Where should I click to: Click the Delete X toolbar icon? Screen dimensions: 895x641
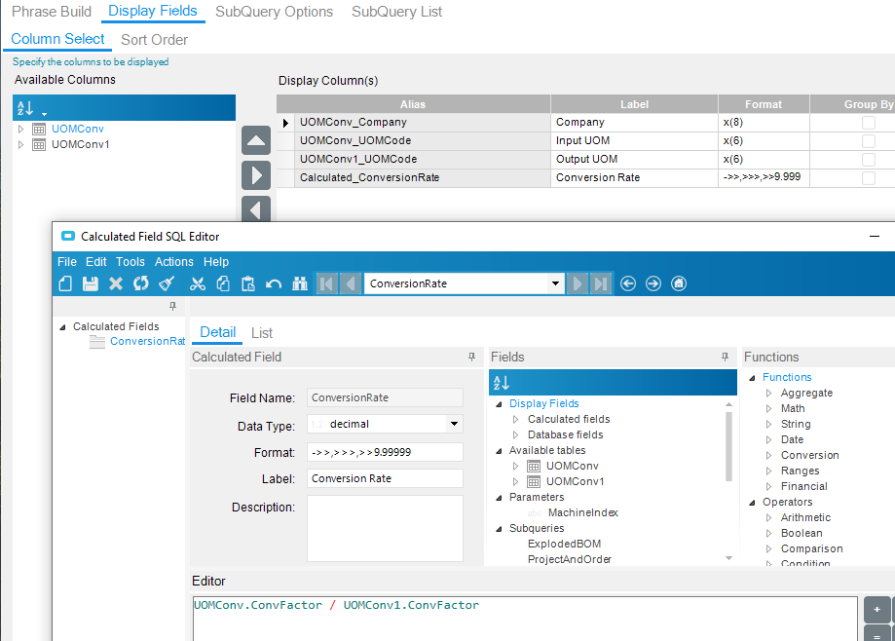(x=116, y=283)
